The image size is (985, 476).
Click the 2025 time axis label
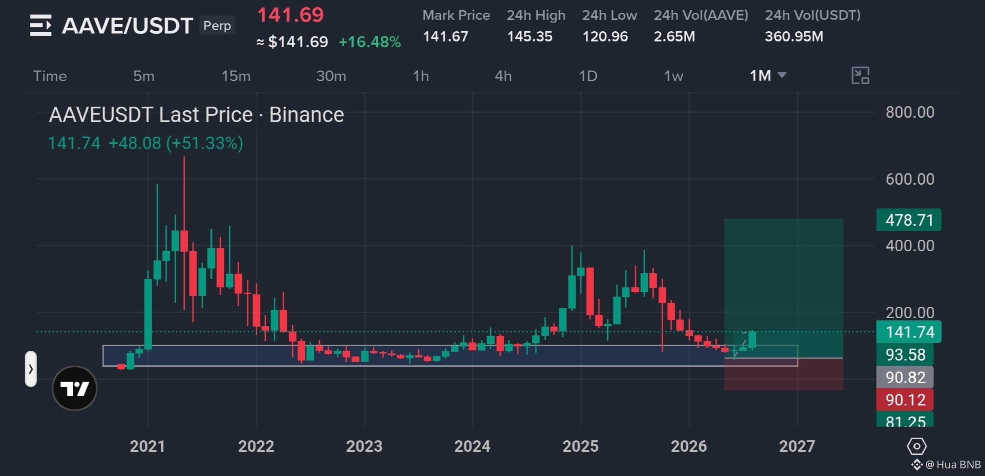click(x=580, y=446)
